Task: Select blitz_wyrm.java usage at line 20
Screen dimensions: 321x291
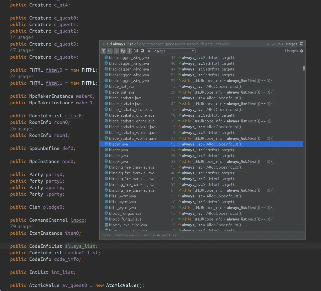Action: click(x=201, y=207)
